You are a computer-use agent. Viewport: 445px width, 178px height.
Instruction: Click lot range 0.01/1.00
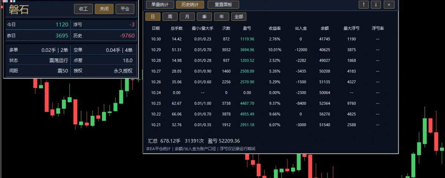pyautogui.click(x=203, y=103)
